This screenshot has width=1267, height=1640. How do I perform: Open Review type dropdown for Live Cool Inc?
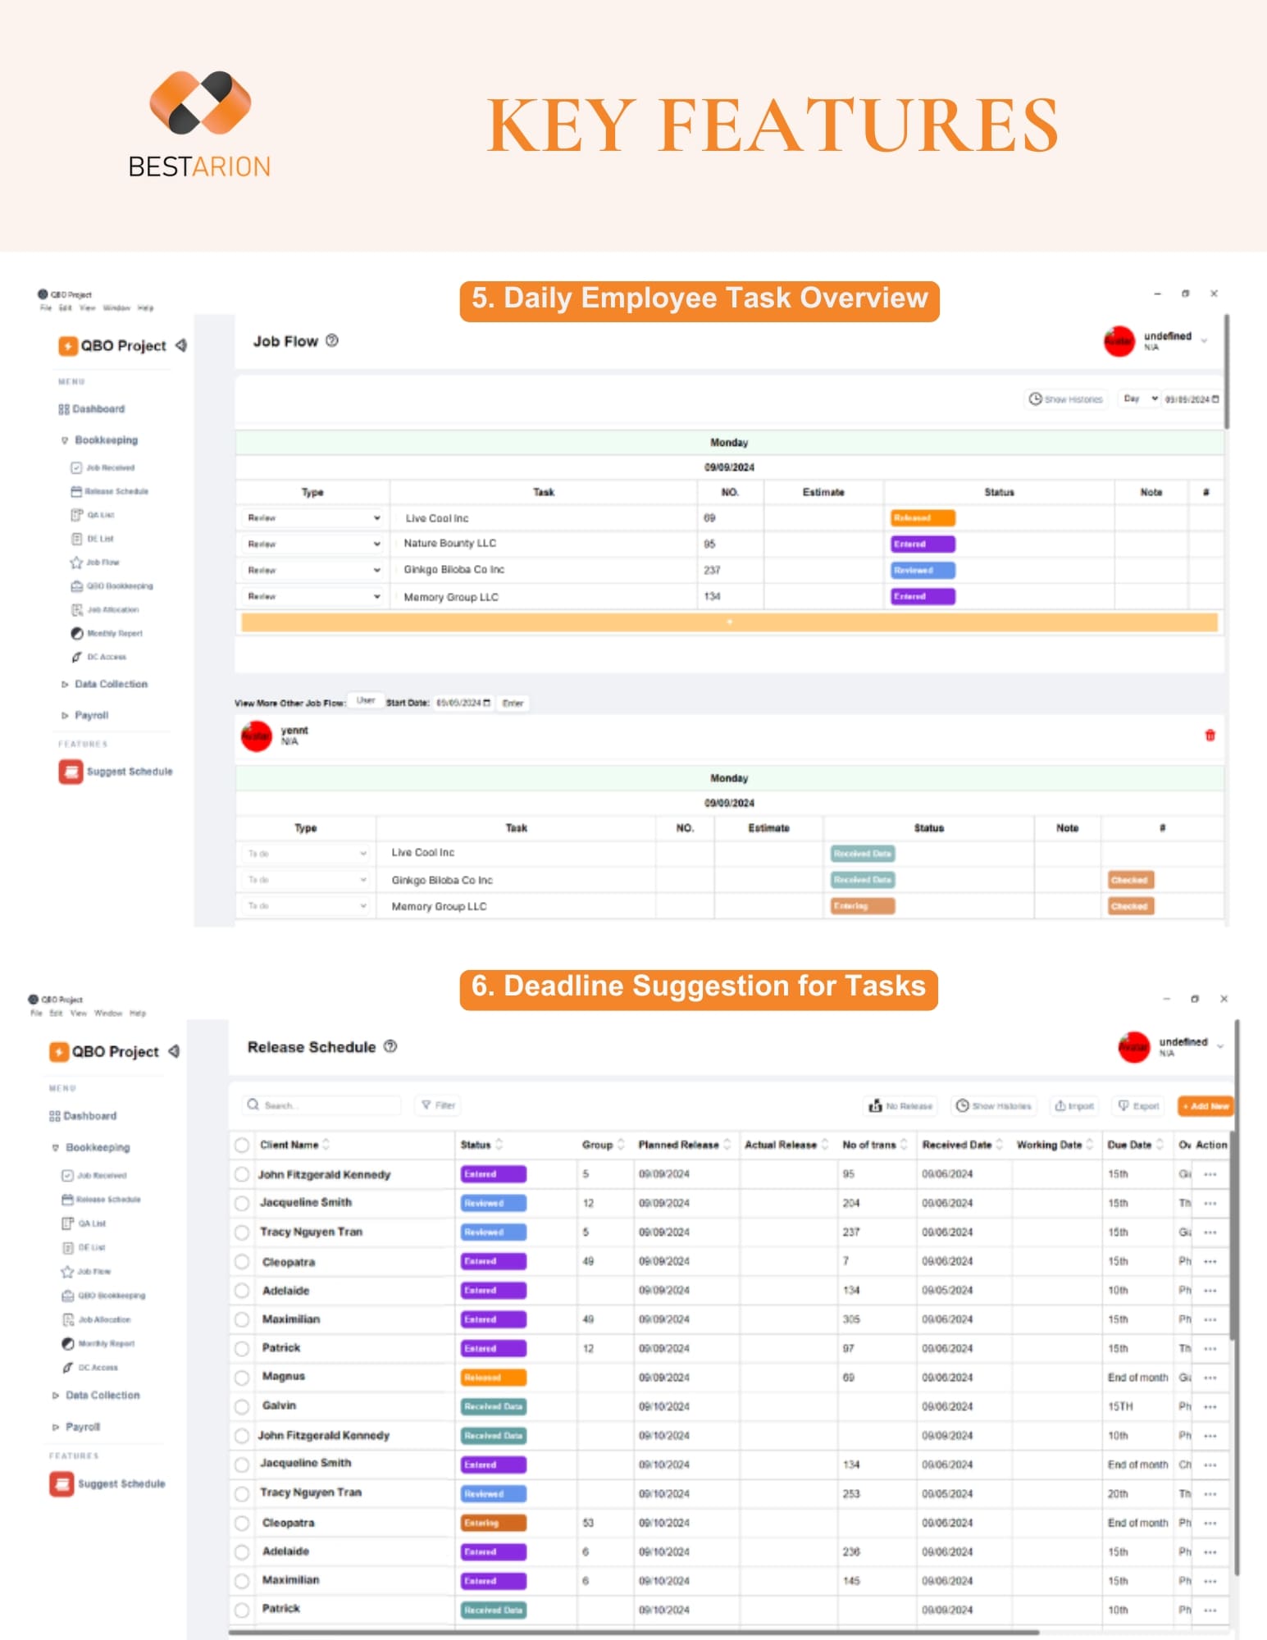(x=313, y=518)
